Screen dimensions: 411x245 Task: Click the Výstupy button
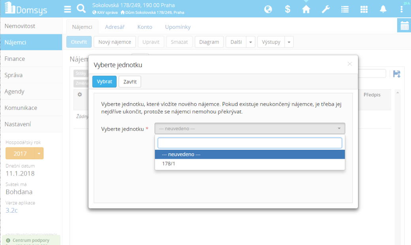click(x=271, y=42)
